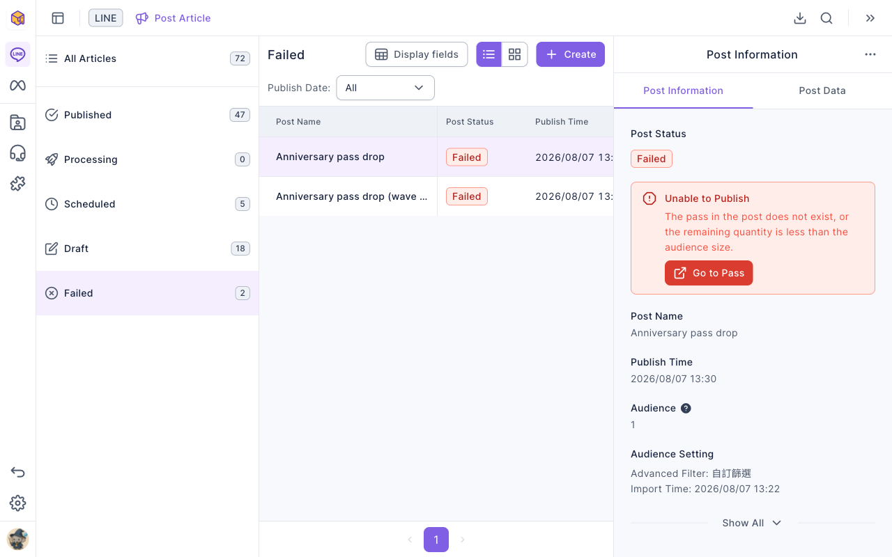Image resolution: width=892 pixels, height=557 pixels.
Task: Select the Processing category
Action: [x=147, y=159]
